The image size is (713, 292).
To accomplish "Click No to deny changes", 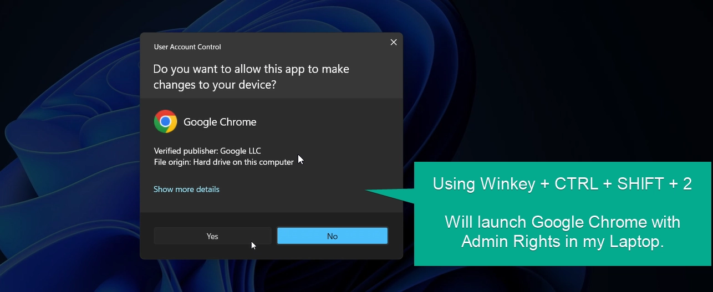I will [x=332, y=236].
